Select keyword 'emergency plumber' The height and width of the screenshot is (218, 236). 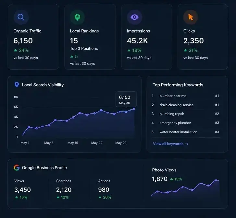click(175, 123)
